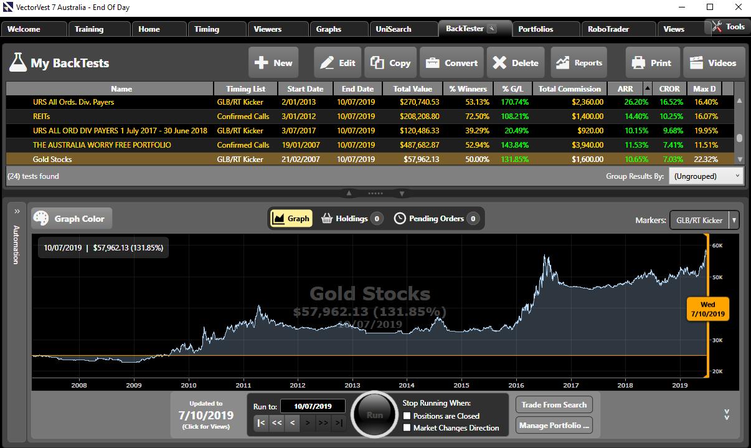Click Trade From Search button
Image resolution: width=751 pixels, height=448 pixels.
554,404
